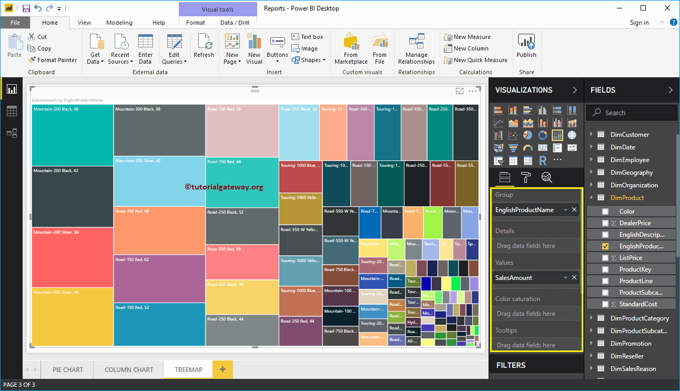
Task: Open the Format ribbon tab
Action: pyautogui.click(x=196, y=23)
